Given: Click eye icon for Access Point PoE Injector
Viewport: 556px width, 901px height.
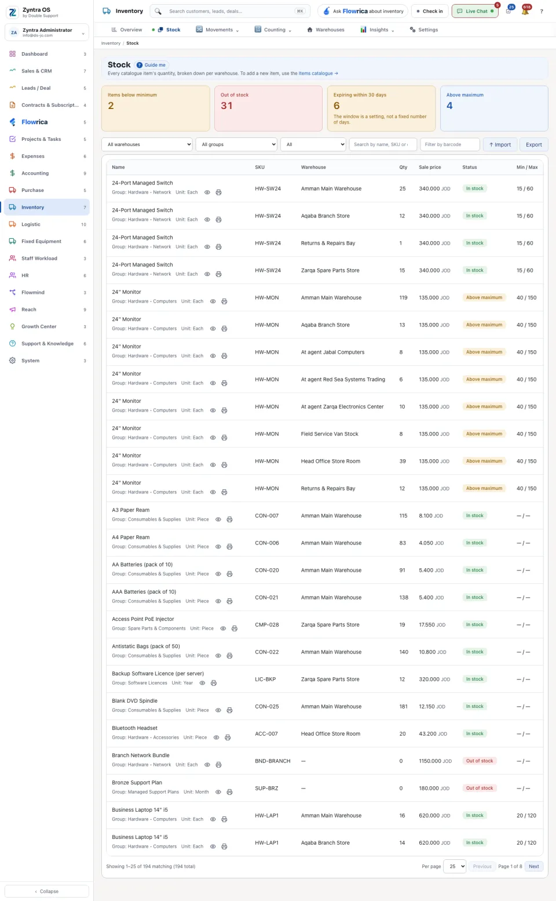Looking at the screenshot, I should (x=223, y=628).
